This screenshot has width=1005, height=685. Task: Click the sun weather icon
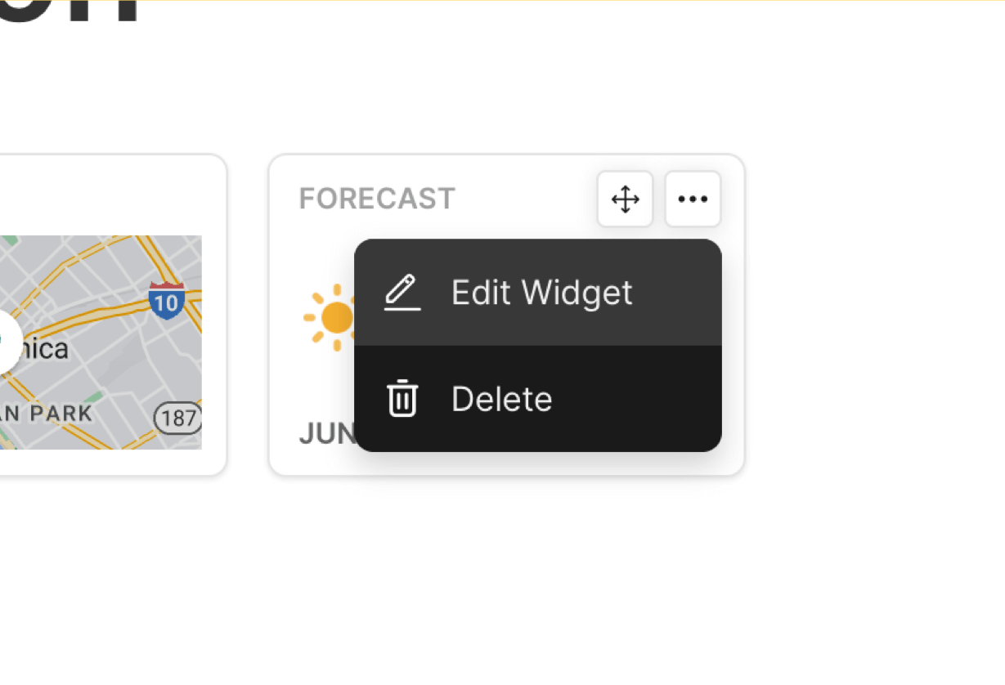point(330,318)
